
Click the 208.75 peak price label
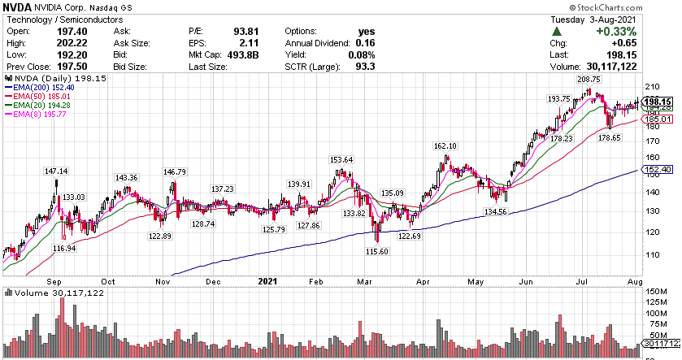589,79
